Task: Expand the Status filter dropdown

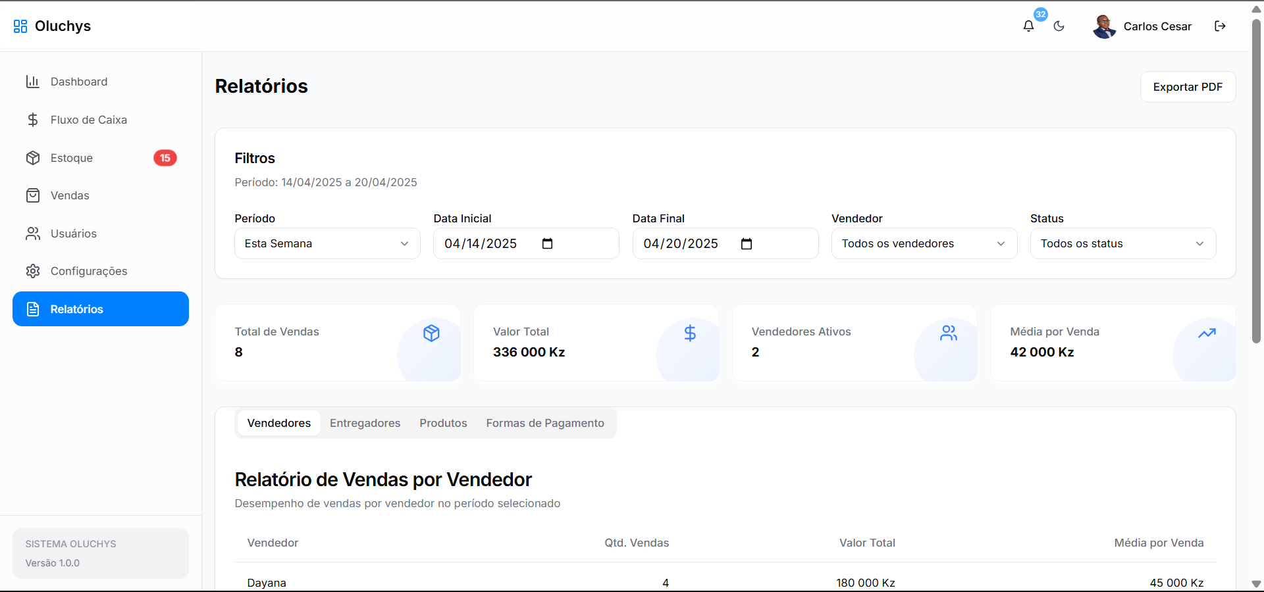Action: click(x=1122, y=243)
